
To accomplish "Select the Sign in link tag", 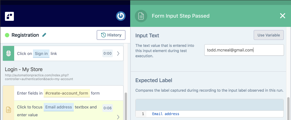I will (x=41, y=53).
